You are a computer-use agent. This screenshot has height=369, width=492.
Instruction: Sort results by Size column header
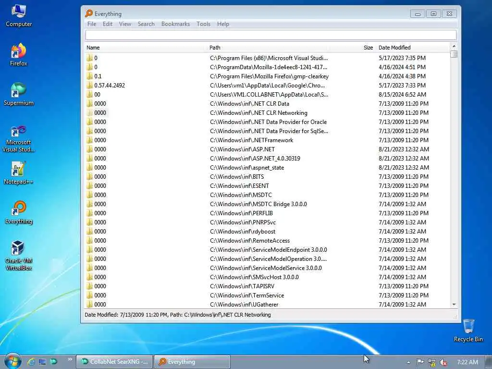[353, 48]
